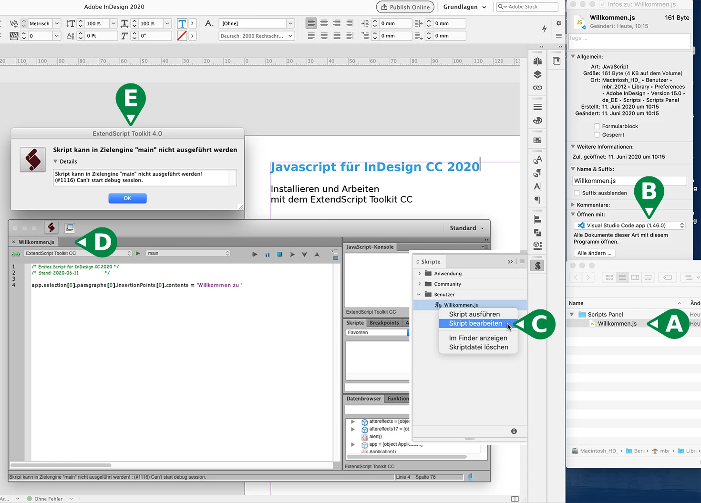Open the Visual Studio Code app dropdown
Image resolution: width=701 pixels, height=503 pixels.
[x=629, y=226]
